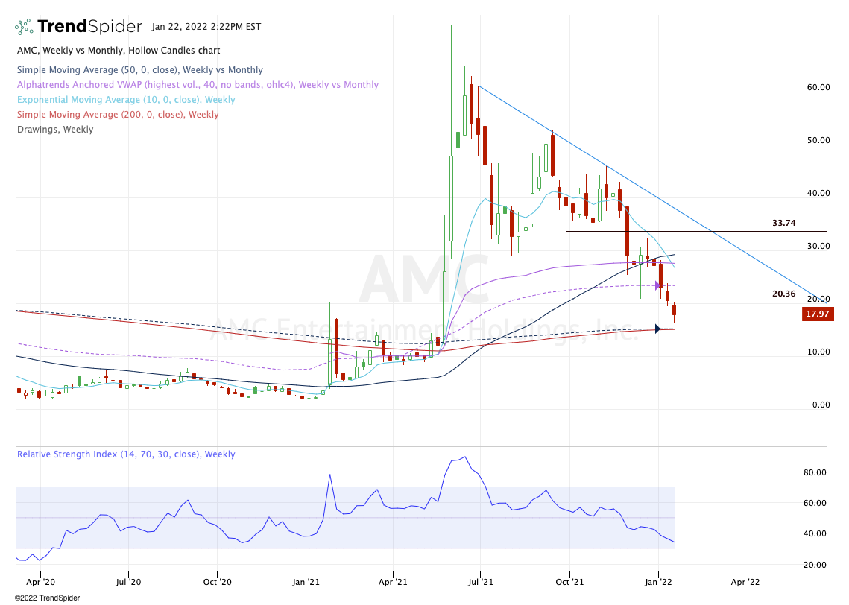Viewport: 849px width, 605px height.
Task: Click the 10.00 price axis label
Action: tap(818, 352)
